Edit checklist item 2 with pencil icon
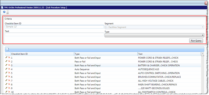This screenshot has width=209, height=95. pos(6,61)
